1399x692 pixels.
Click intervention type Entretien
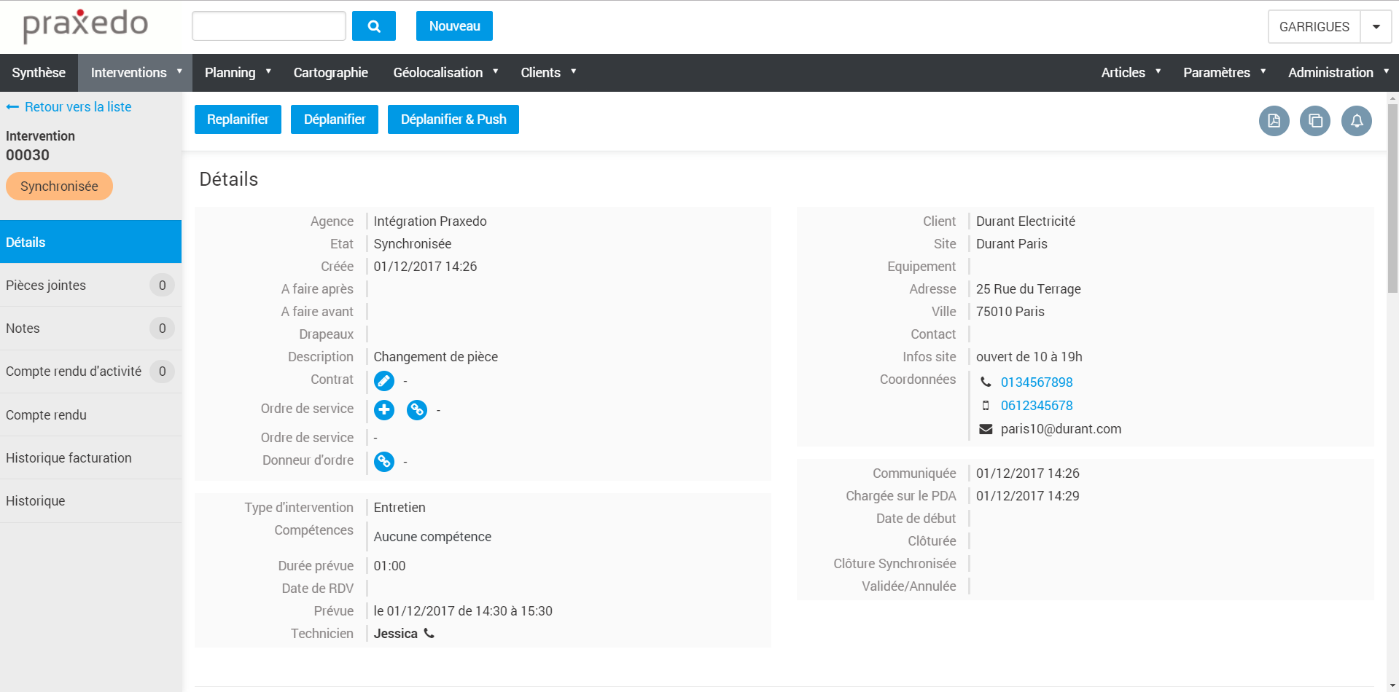(x=400, y=508)
